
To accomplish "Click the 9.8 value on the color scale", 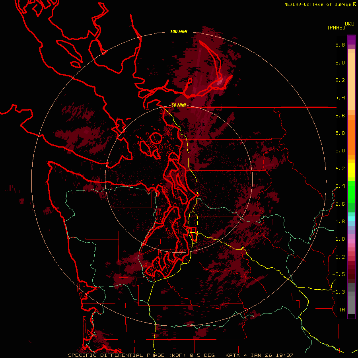I will pyautogui.click(x=340, y=45).
